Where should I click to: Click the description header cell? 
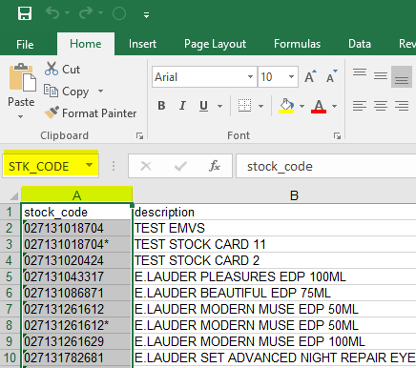point(275,212)
